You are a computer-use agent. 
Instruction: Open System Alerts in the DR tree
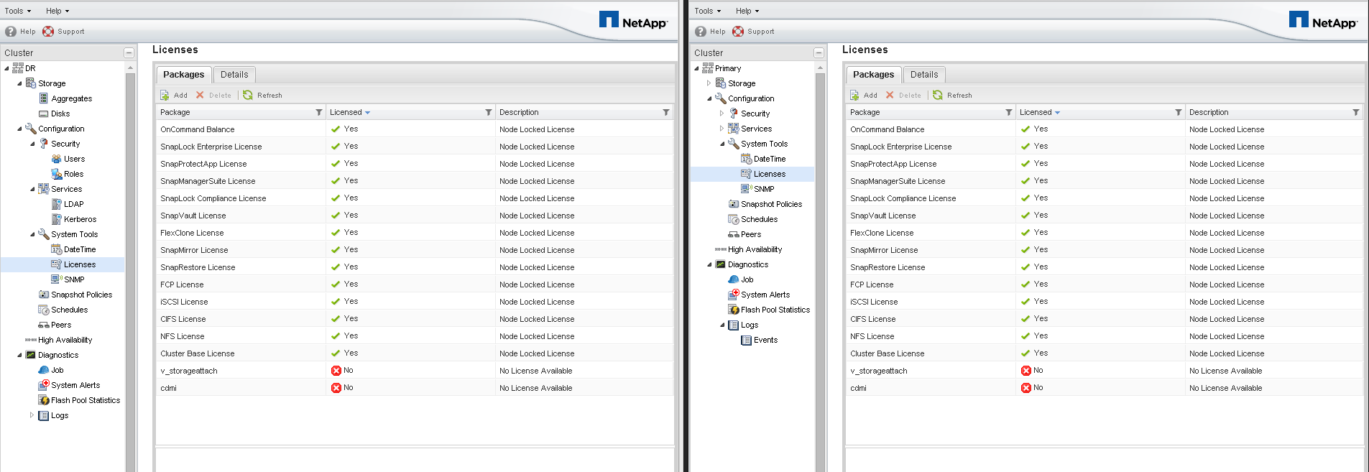pyautogui.click(x=75, y=385)
